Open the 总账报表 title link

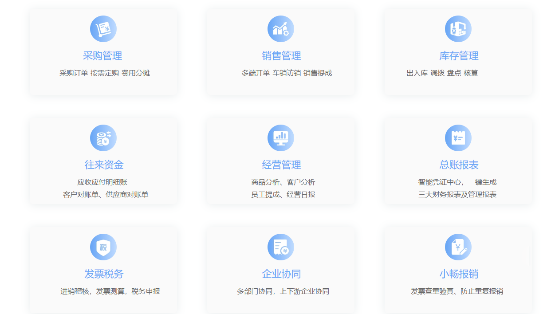[459, 165]
